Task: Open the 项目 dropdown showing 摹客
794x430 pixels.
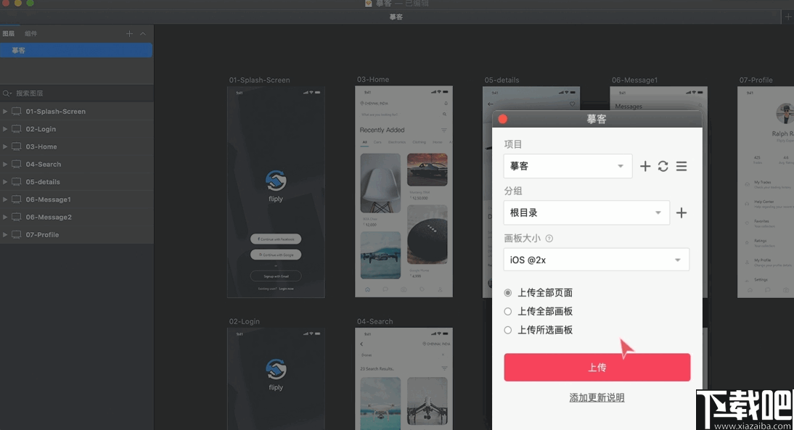Action: pyautogui.click(x=568, y=167)
